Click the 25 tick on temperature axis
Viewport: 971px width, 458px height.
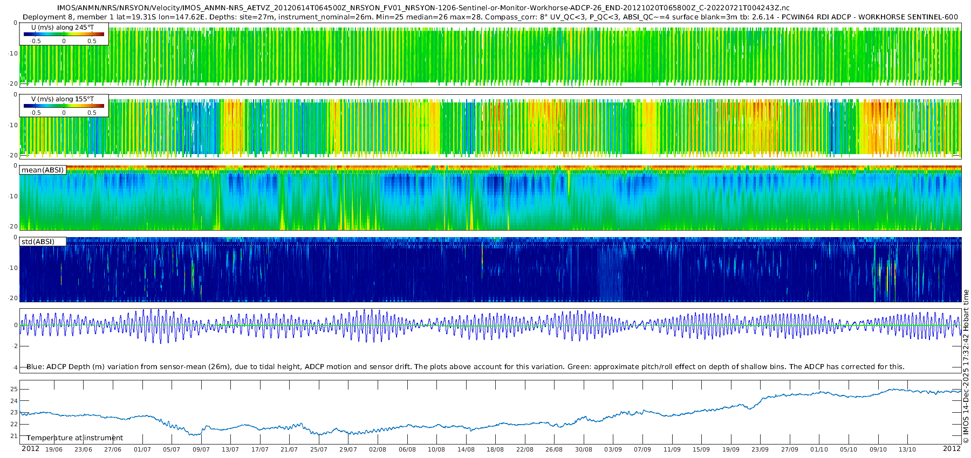click(x=14, y=389)
